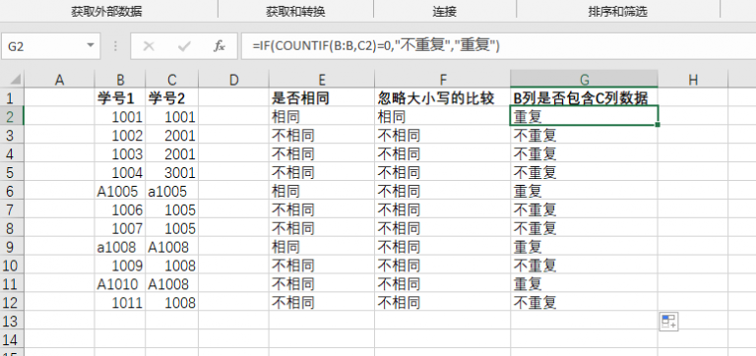Click the 连接 ribbon group label

click(444, 12)
